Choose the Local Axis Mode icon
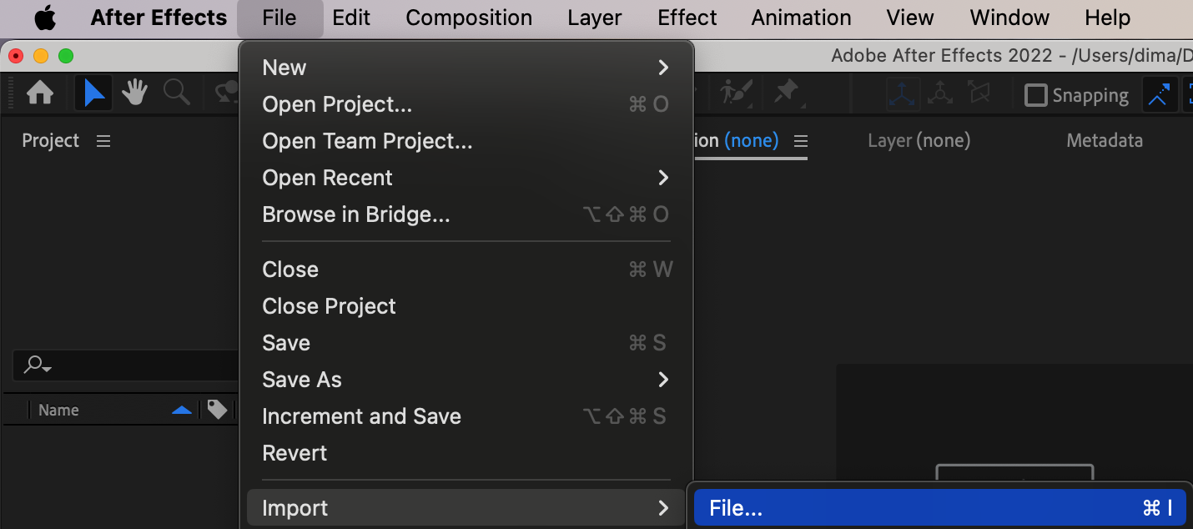The width and height of the screenshot is (1193, 529). click(x=903, y=93)
